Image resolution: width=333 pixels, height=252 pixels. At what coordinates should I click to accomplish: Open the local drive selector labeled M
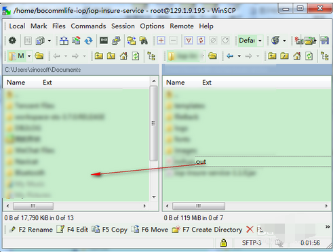click(x=20, y=56)
